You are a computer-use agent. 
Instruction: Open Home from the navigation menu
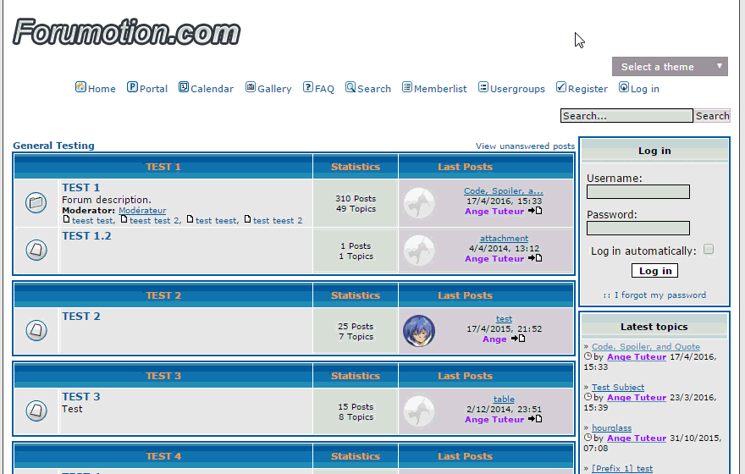[x=102, y=89]
